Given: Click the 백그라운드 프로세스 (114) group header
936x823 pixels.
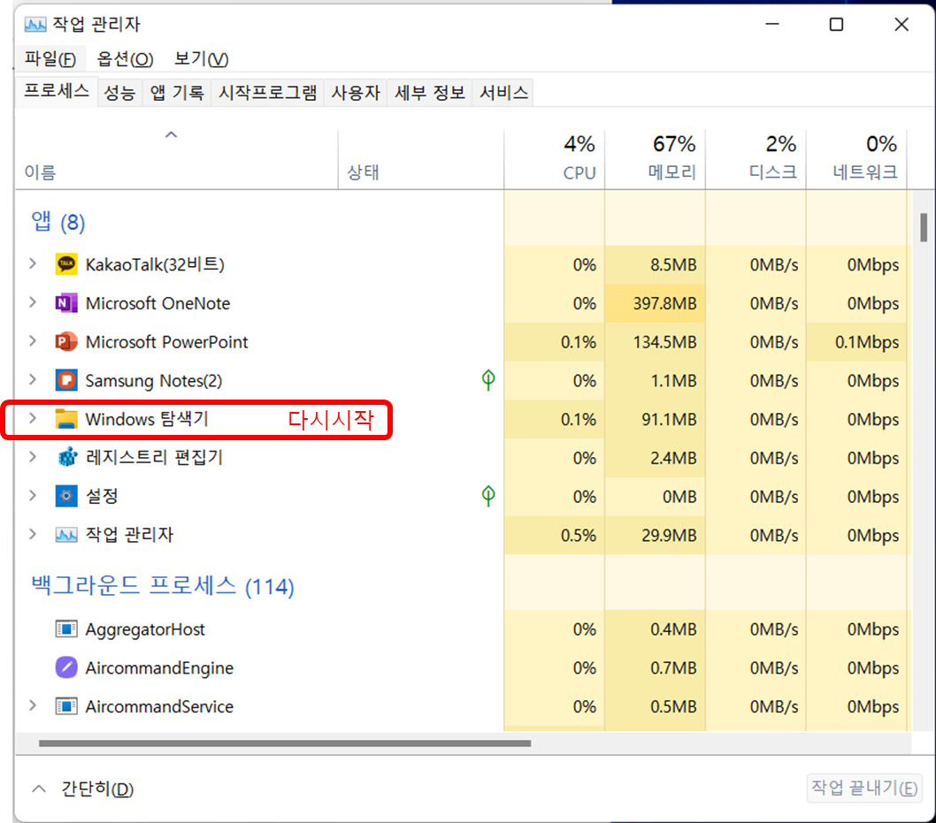Looking at the screenshot, I should click(163, 585).
